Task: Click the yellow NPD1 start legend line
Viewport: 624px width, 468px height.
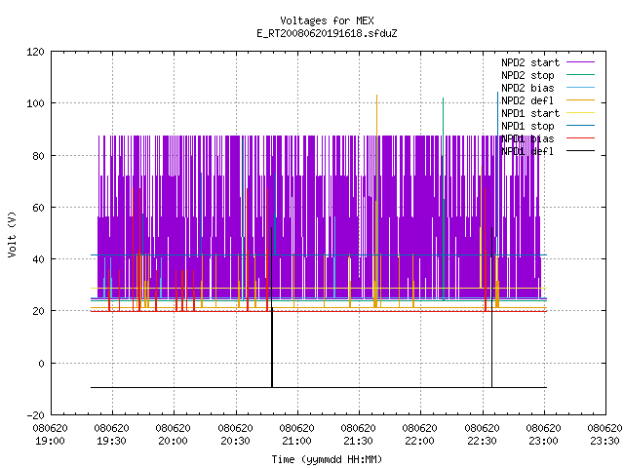Action: [580, 113]
